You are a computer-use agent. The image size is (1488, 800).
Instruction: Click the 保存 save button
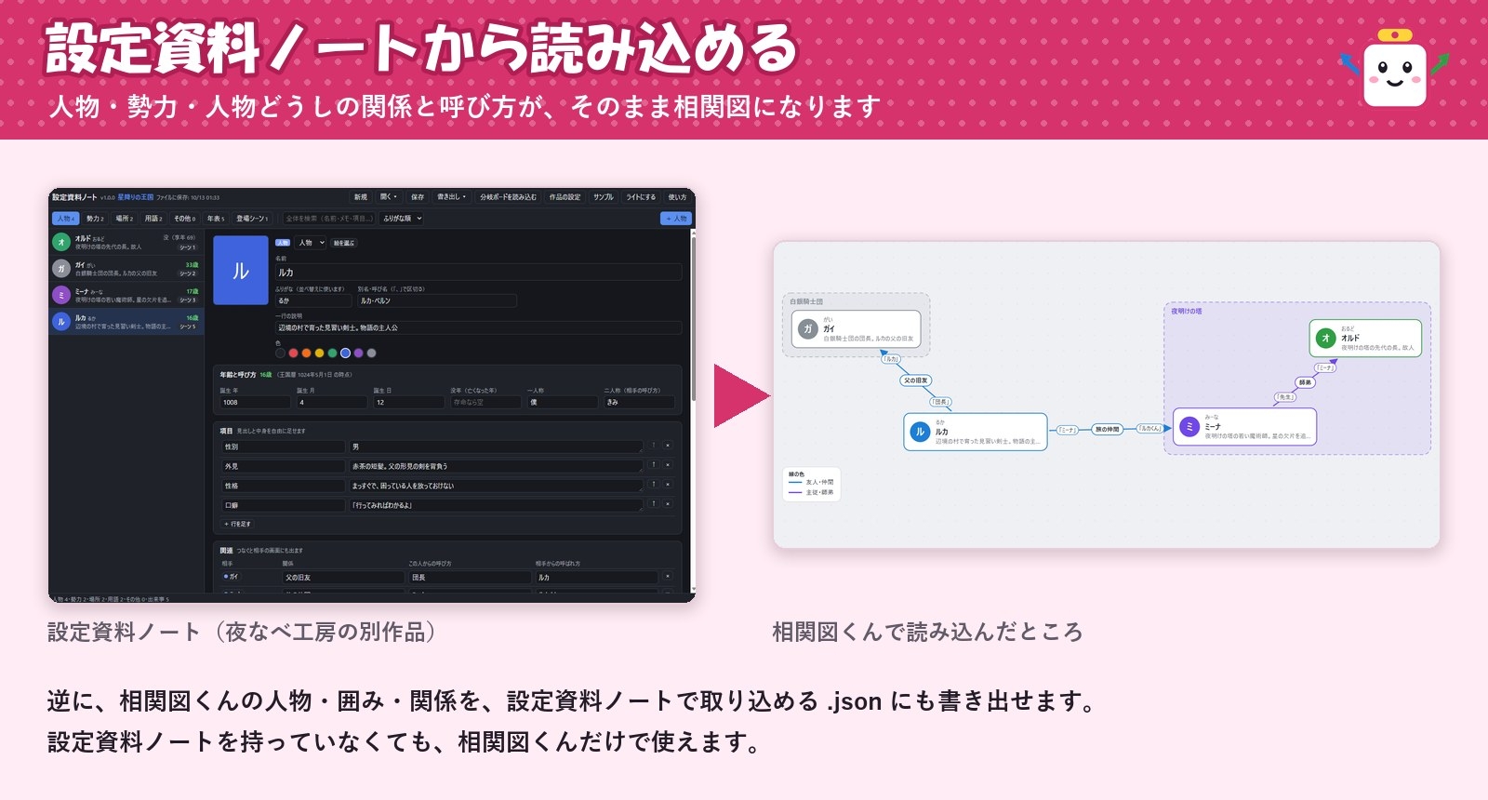(x=418, y=197)
